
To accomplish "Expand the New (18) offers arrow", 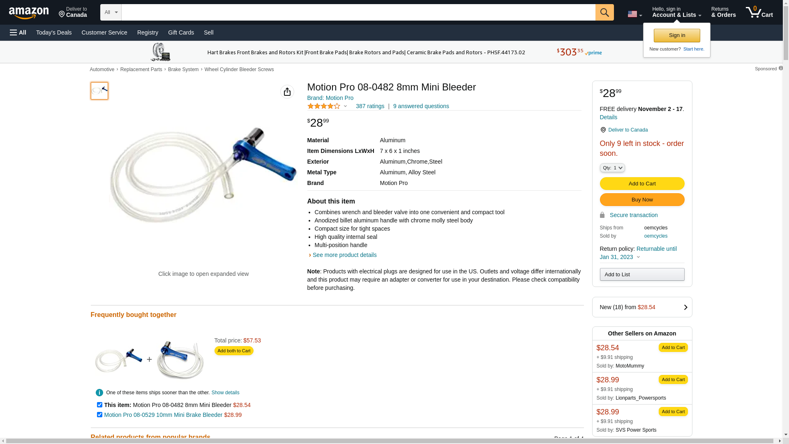I will pyautogui.click(x=685, y=308).
